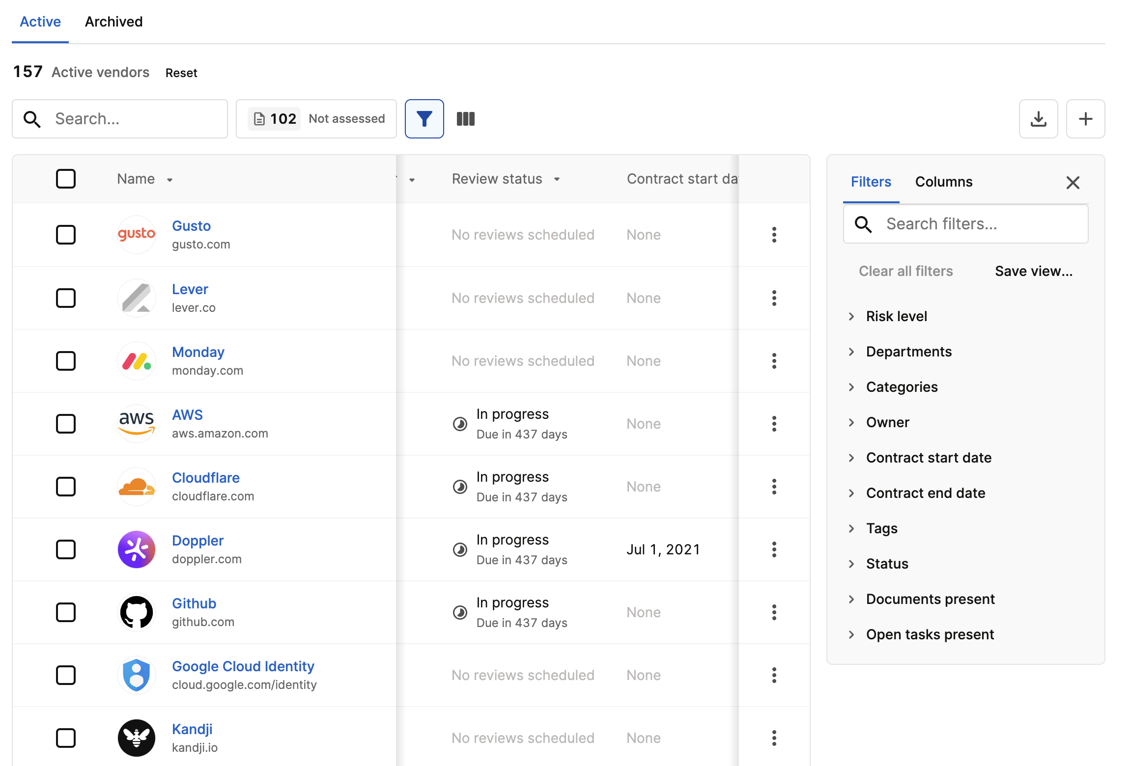Open the three-dot menu for Kandji
The image size is (1131, 766).
click(x=774, y=738)
